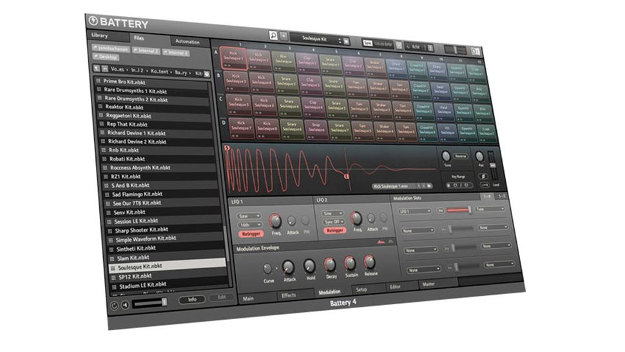Toggle the Reverse button next to Tune
The image size is (625, 352).
click(461, 157)
